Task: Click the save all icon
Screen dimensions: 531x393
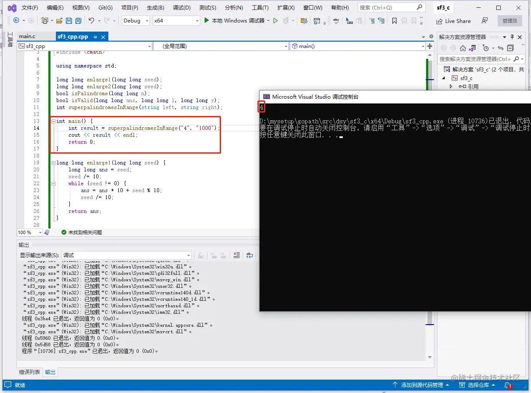Action: tap(78, 20)
